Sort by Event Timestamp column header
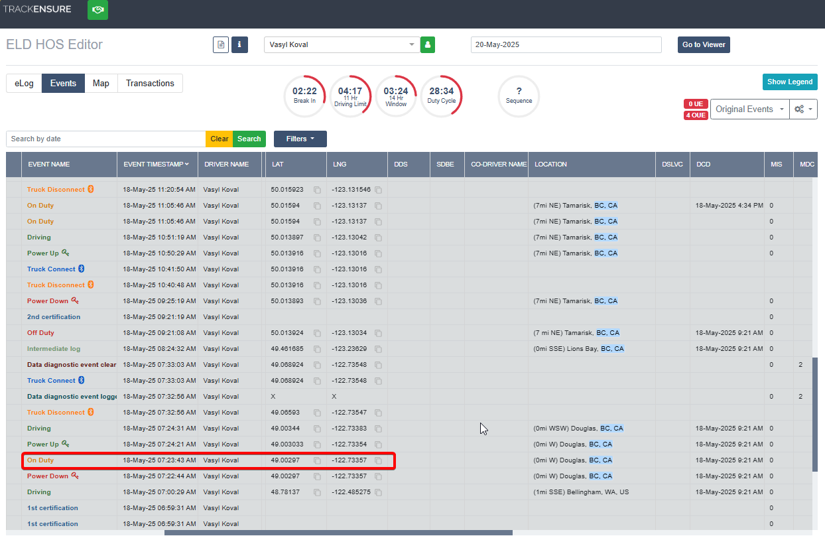The image size is (825, 536). click(157, 165)
